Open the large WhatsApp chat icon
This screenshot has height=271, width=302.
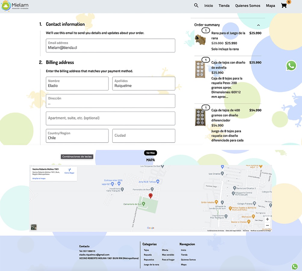click(x=291, y=66)
